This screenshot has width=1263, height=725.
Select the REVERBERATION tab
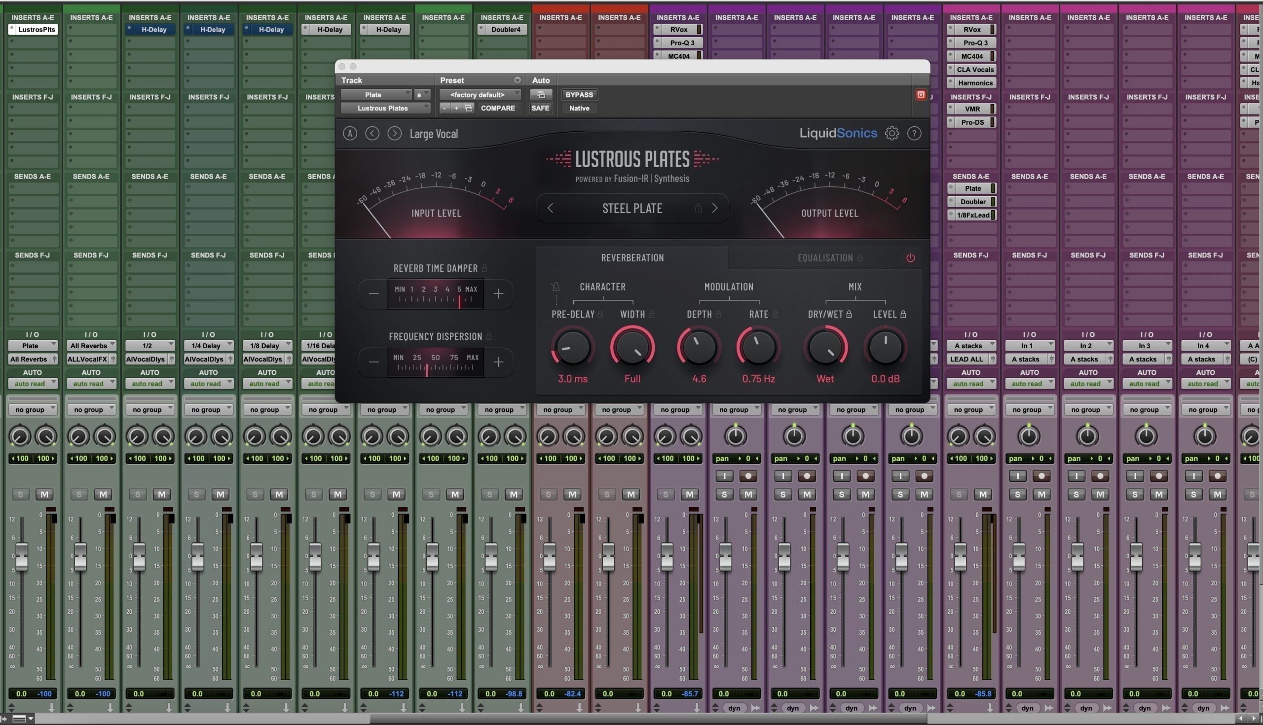631,258
